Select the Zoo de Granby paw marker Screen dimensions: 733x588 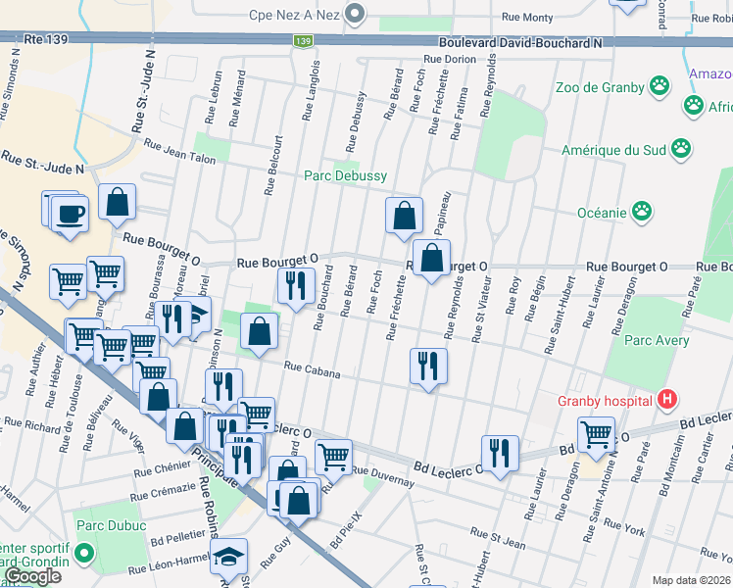(x=660, y=86)
